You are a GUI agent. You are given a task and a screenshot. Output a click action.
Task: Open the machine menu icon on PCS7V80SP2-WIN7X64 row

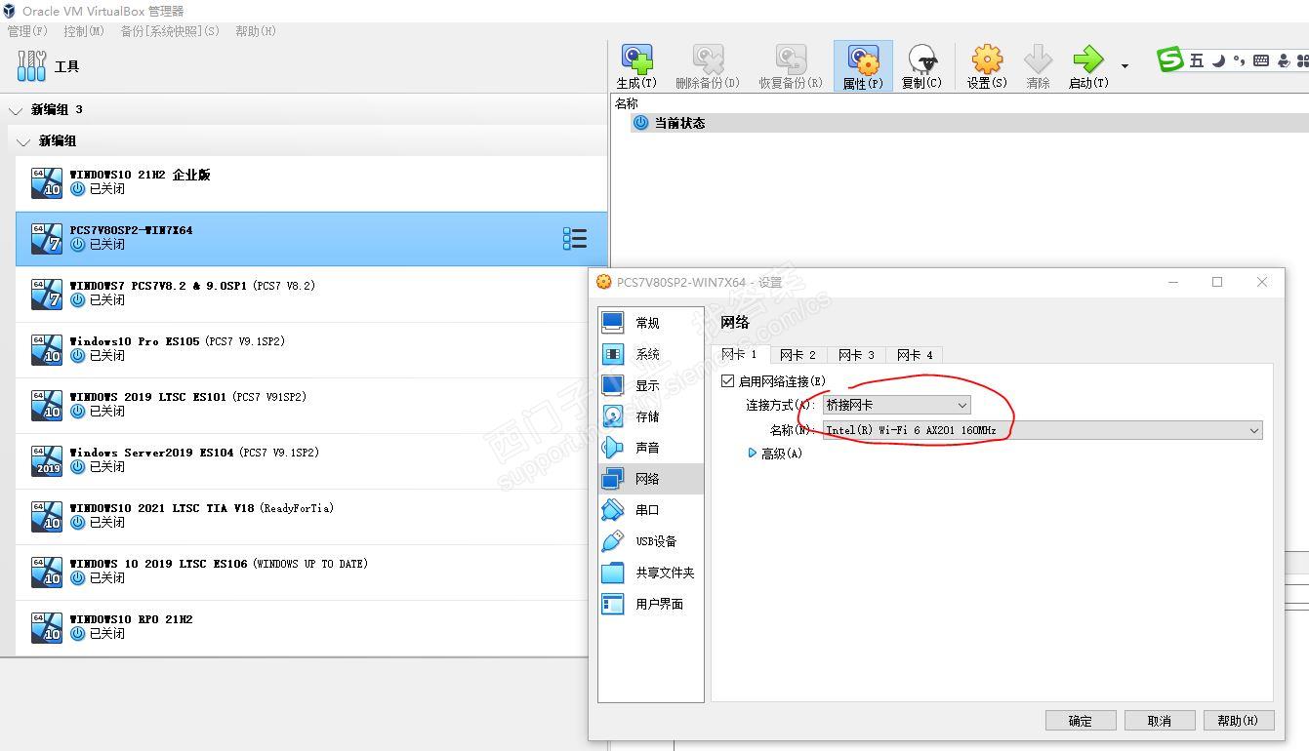pyautogui.click(x=575, y=239)
